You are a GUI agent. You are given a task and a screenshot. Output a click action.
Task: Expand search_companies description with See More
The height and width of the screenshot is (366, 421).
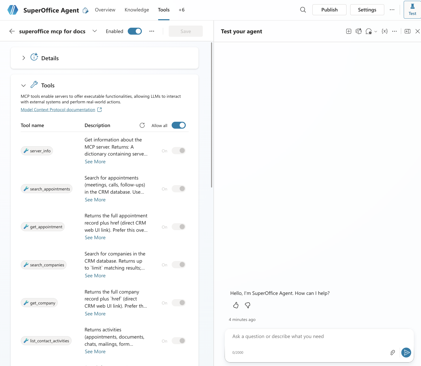pos(95,276)
